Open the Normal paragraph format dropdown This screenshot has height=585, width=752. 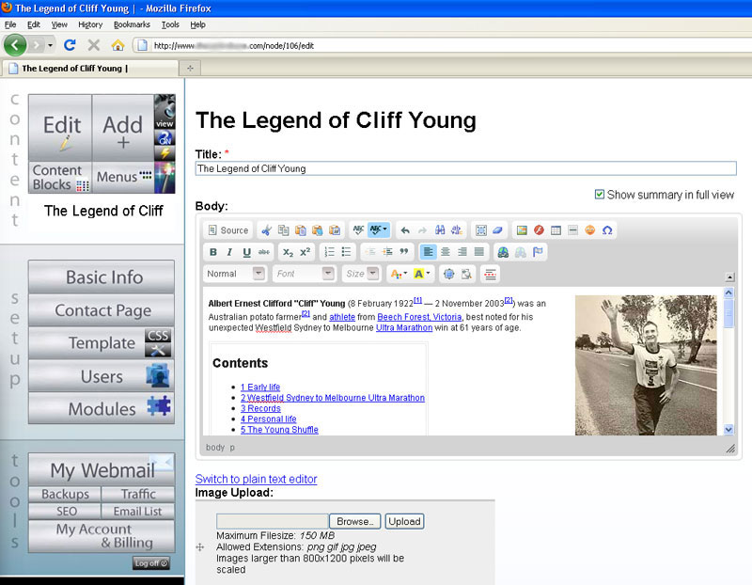pyautogui.click(x=258, y=274)
